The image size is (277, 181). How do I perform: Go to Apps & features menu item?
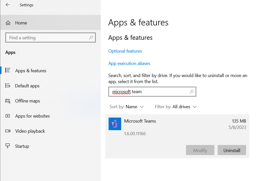pos(31,70)
